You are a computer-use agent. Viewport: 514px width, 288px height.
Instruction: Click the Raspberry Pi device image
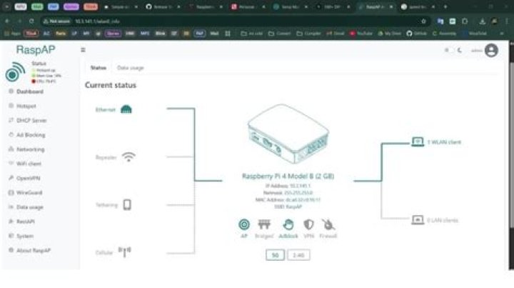[288, 134]
